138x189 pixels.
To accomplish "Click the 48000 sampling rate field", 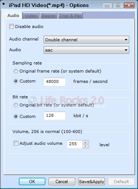I will (55, 82).
